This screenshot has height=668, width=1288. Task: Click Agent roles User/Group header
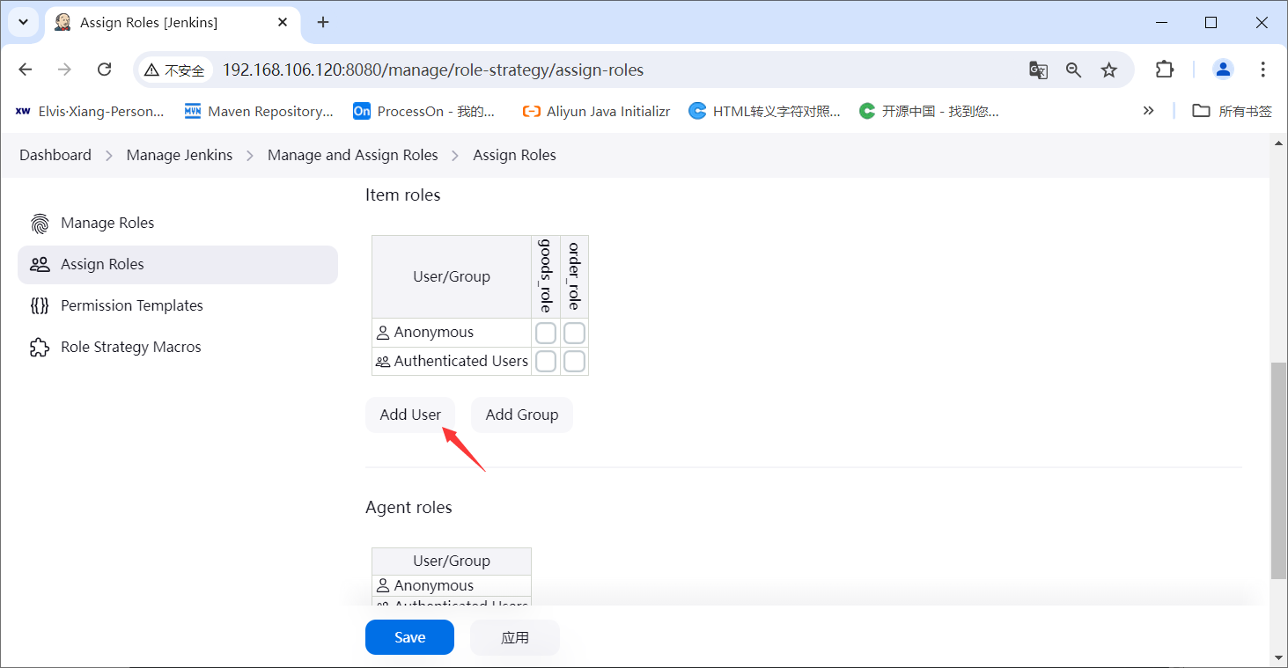452,561
